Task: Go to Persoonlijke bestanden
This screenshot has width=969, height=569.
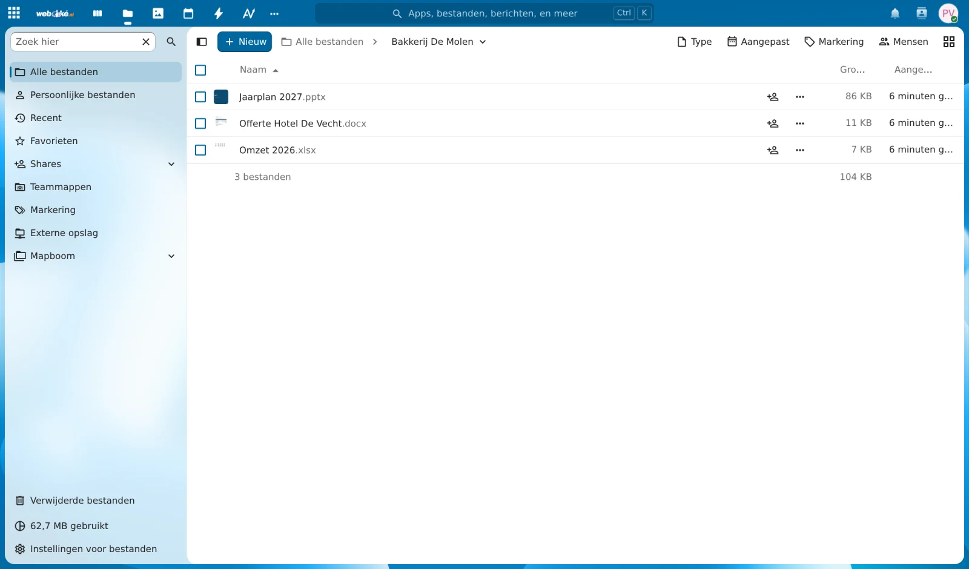Action: coord(96,95)
